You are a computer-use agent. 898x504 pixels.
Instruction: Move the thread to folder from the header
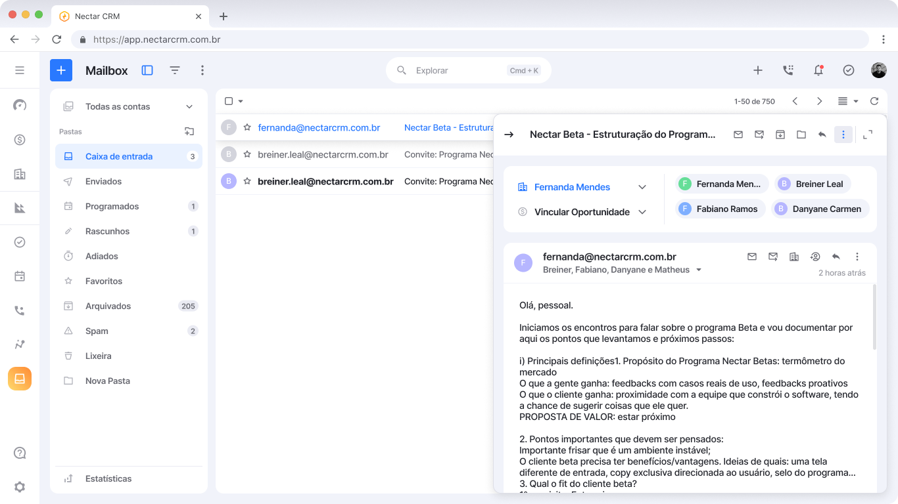801,135
